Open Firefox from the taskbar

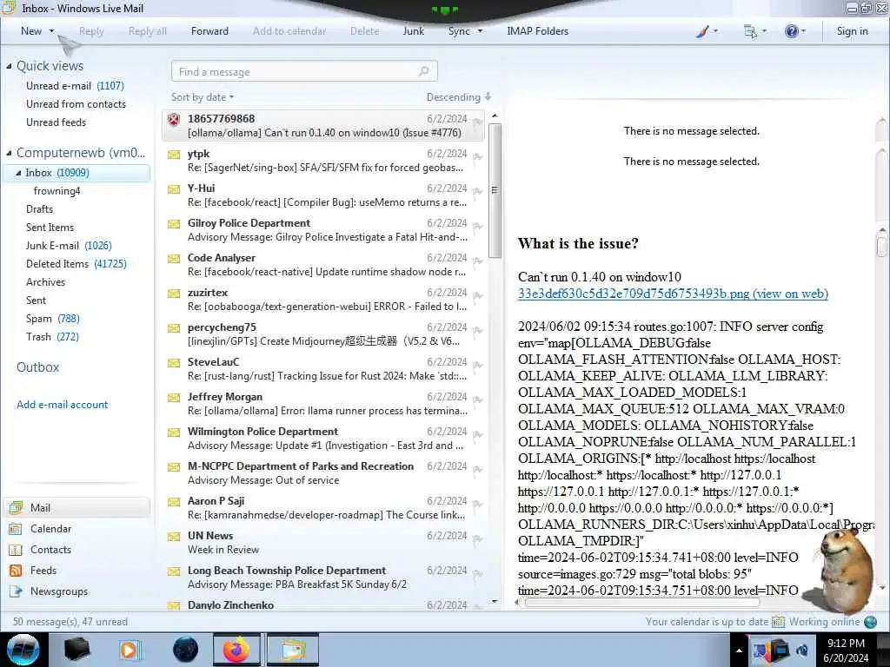click(x=236, y=650)
